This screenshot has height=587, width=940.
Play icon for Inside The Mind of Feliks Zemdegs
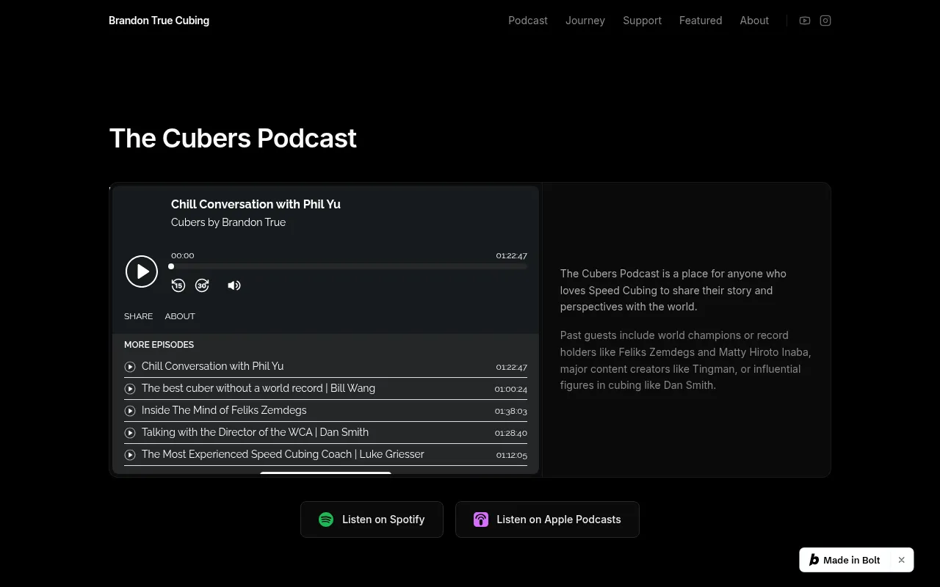pos(130,411)
